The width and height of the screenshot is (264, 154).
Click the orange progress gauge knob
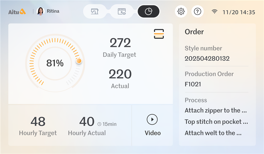(x=79, y=61)
